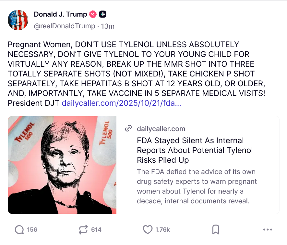
Task: Click the red verified checkmark badge
Action: tap(93, 14)
